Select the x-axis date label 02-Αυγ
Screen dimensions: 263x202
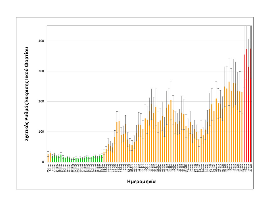coord(102,166)
